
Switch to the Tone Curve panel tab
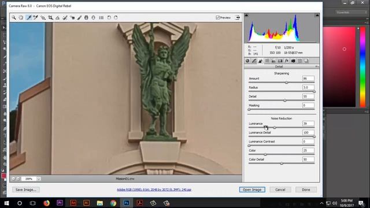[x=254, y=61]
